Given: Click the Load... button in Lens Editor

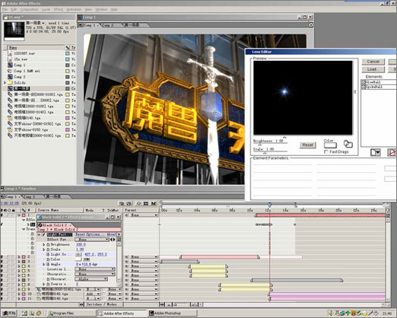Looking at the screenshot, I should (373, 69).
